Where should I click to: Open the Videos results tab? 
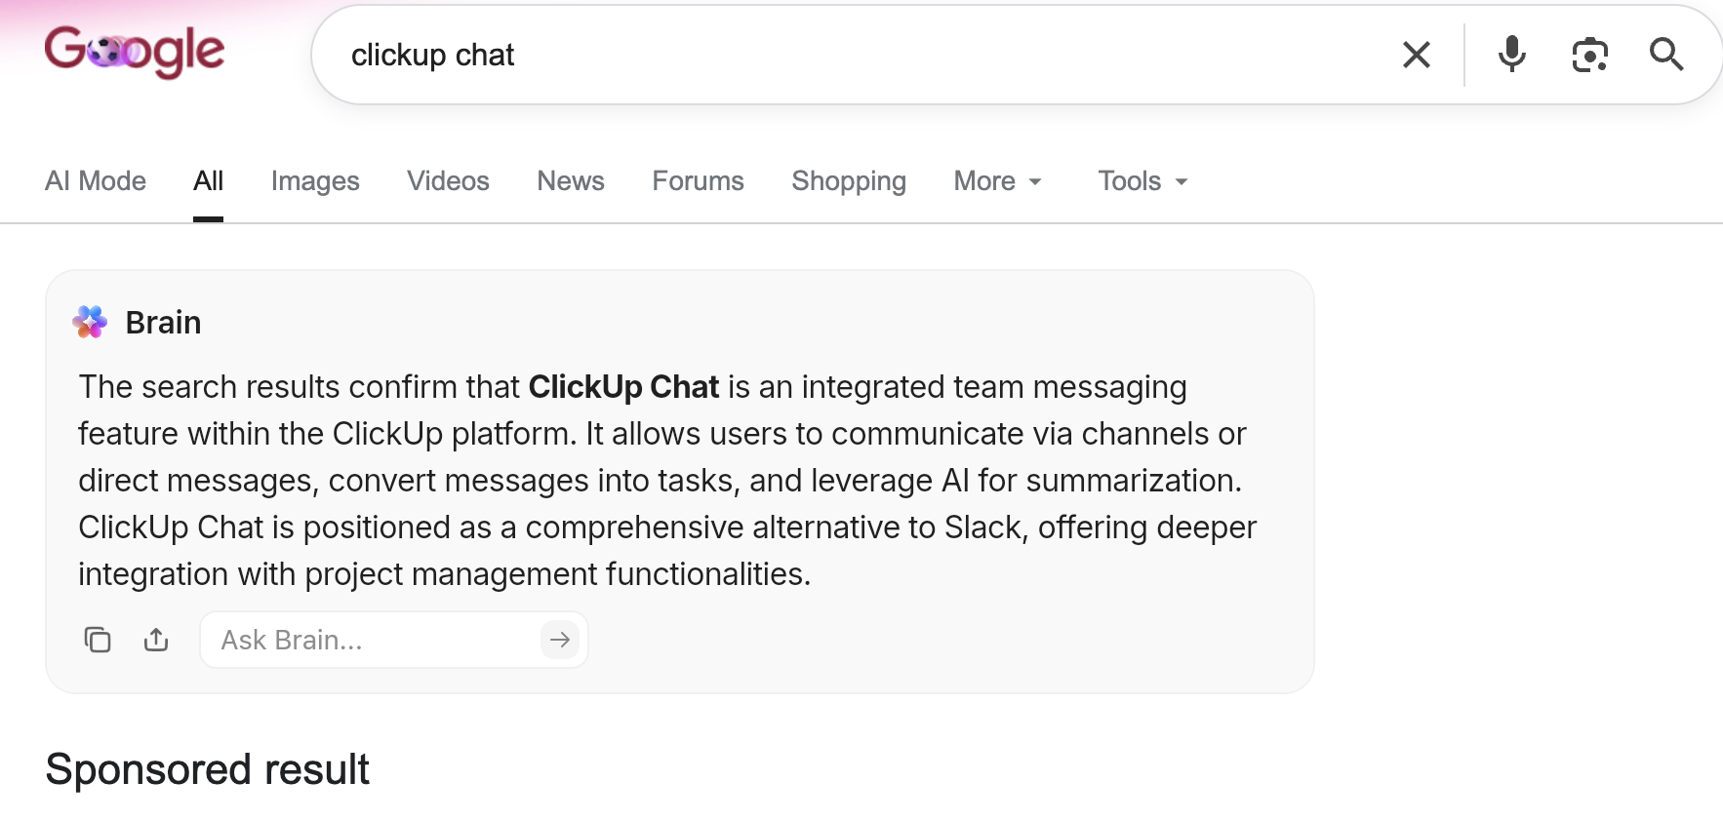[x=448, y=181]
